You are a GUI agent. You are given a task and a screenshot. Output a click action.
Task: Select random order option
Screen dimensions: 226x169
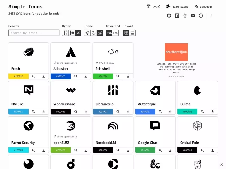tap(78, 33)
